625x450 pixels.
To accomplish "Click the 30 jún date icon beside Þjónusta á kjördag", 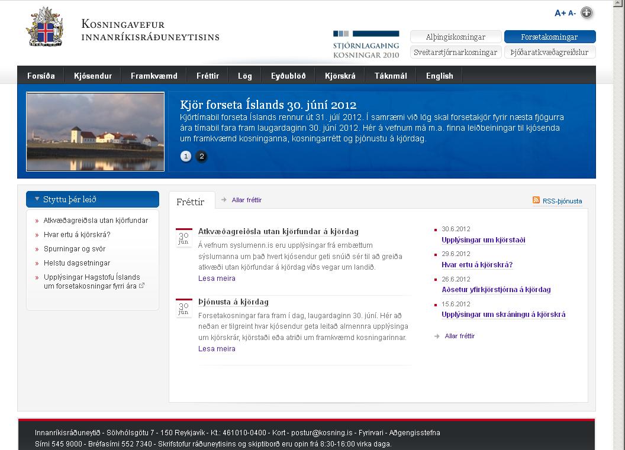I will pos(183,308).
